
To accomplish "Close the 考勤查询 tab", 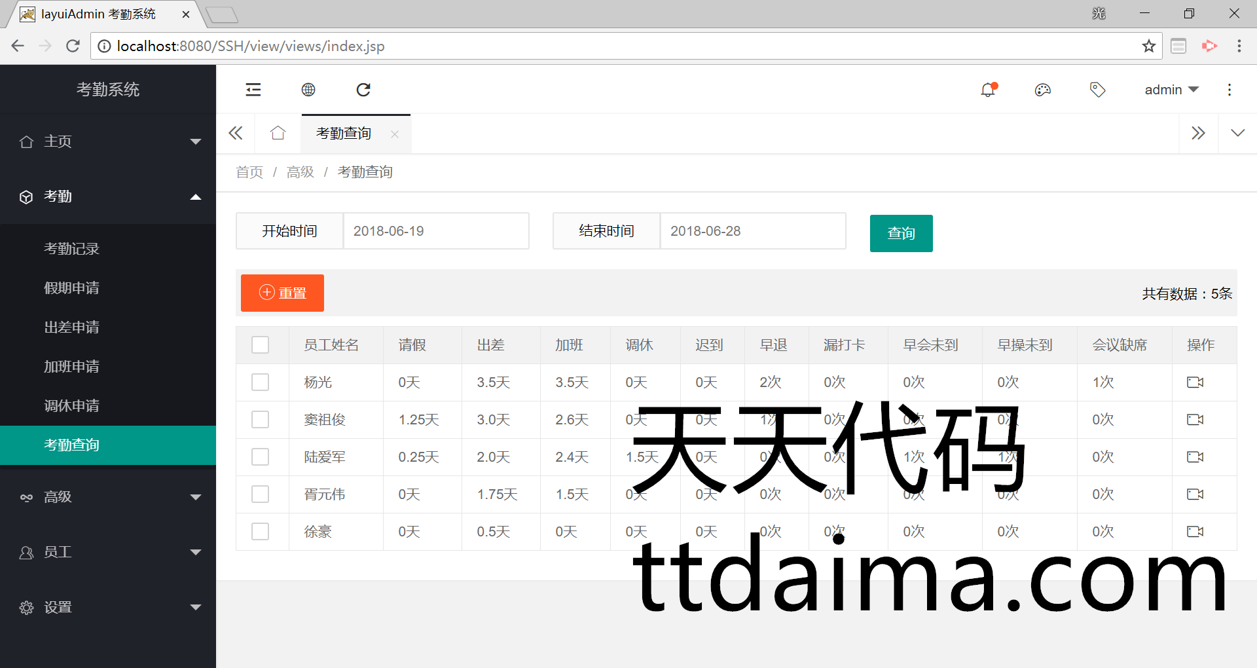I will 395,134.
